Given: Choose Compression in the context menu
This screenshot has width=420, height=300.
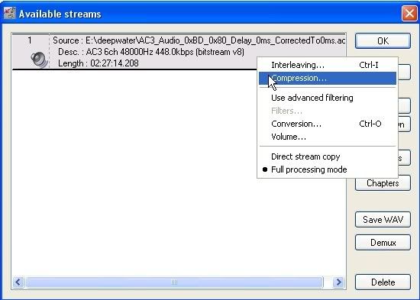Looking at the screenshot, I should click(328, 78).
